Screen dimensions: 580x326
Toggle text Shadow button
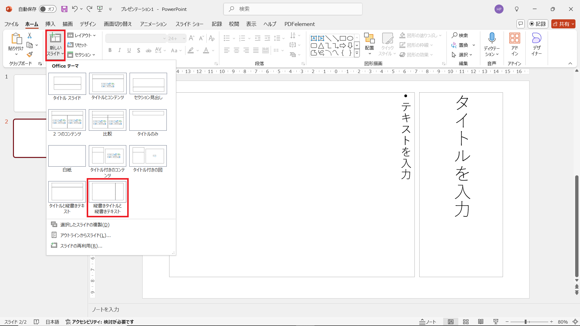click(139, 50)
